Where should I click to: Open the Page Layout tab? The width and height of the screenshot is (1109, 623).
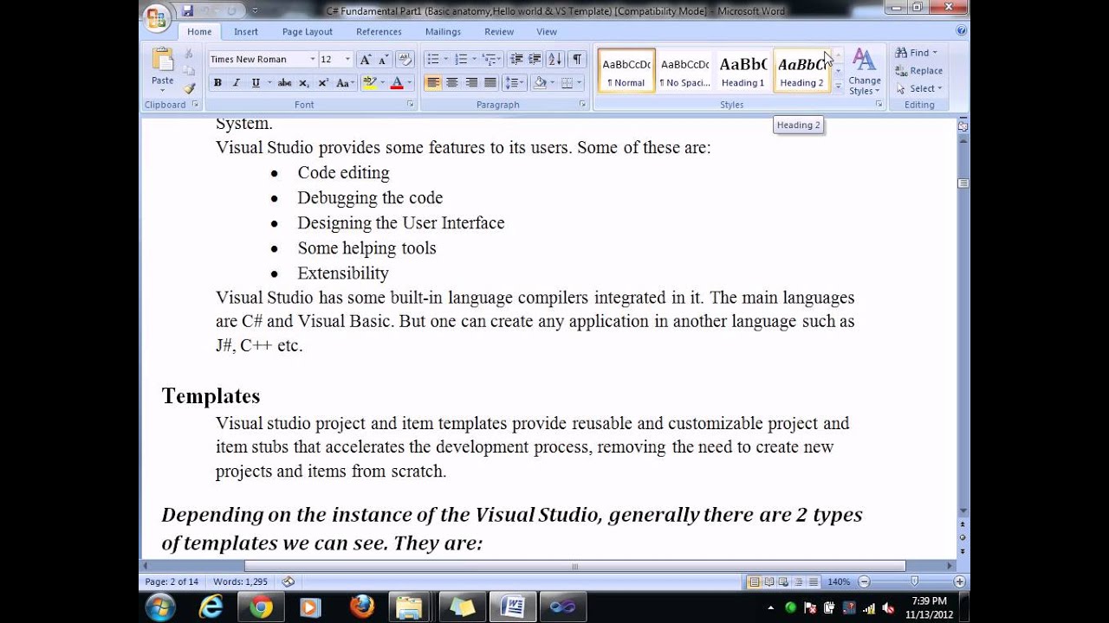[x=307, y=32]
